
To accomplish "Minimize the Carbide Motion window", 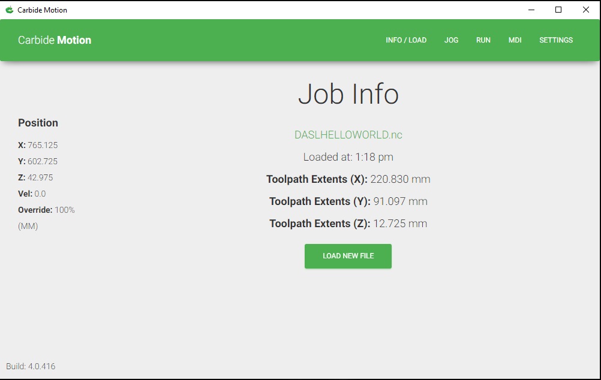I will [x=531, y=10].
